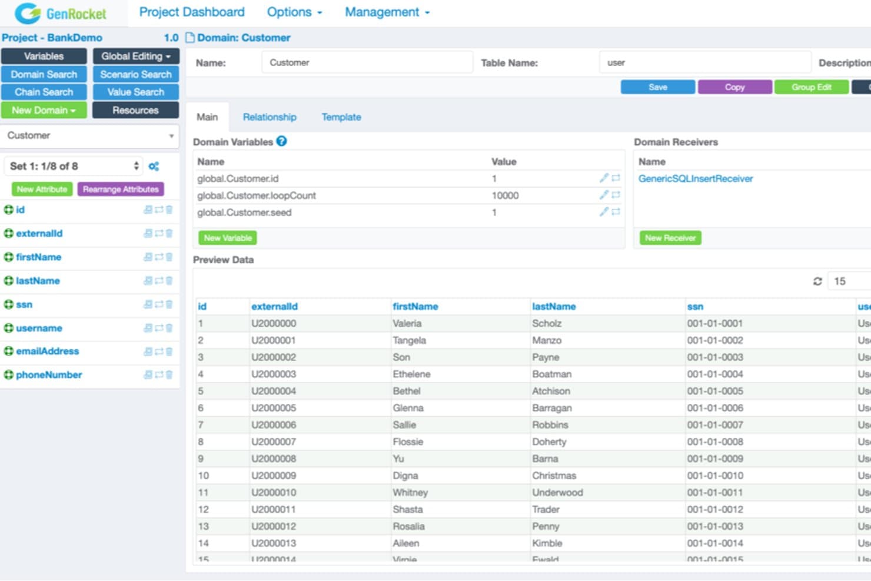Click Rearrange Attributes button

point(121,189)
